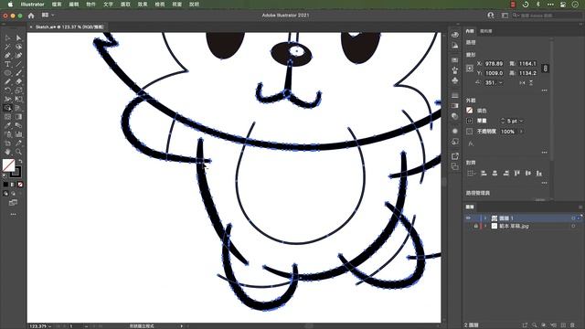This screenshot has height=329, width=585.
Task: Open zoom level 123.37% dropdown in status bar
Action: 49,326
